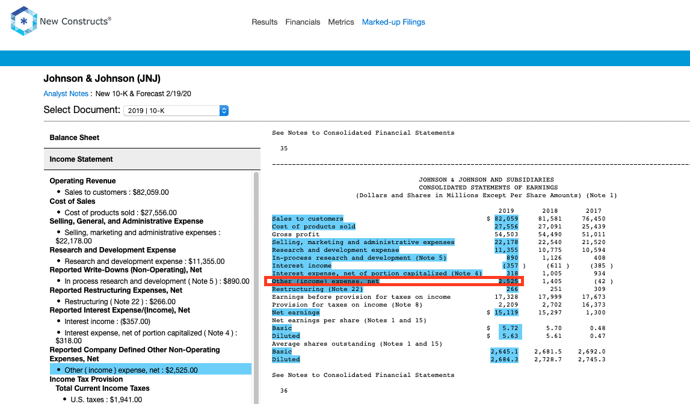Select Selling, marketing and administrative expenses item
The height and width of the screenshot is (404, 690).
click(x=138, y=236)
